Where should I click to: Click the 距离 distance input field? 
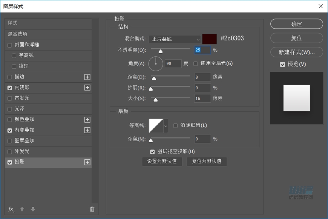point(202,77)
